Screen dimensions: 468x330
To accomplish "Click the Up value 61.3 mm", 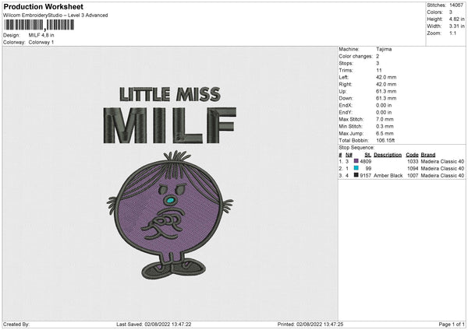I will 386,91.
